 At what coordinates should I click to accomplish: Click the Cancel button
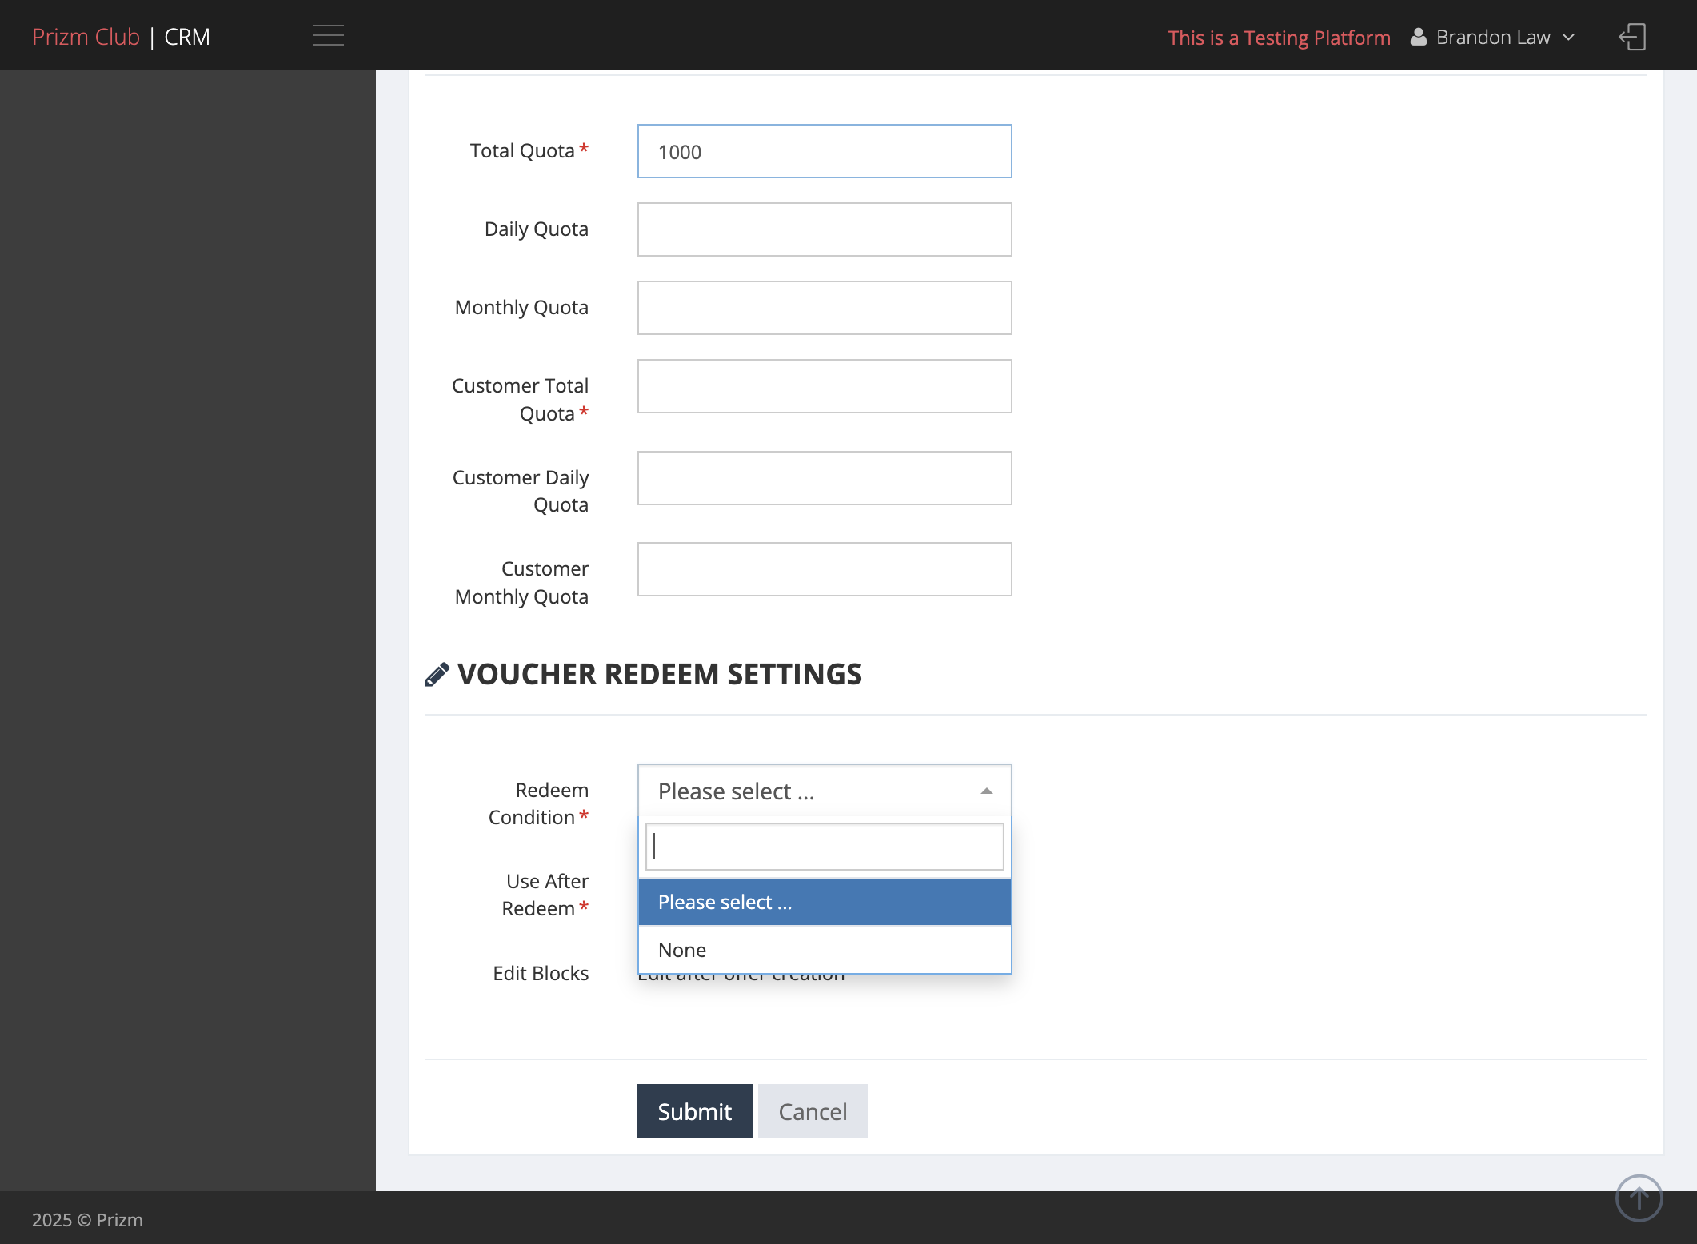(813, 1111)
